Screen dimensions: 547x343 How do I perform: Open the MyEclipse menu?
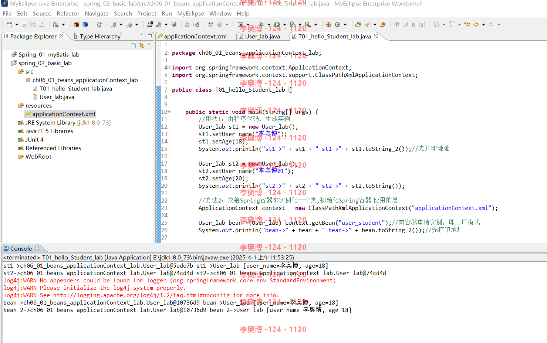click(190, 13)
